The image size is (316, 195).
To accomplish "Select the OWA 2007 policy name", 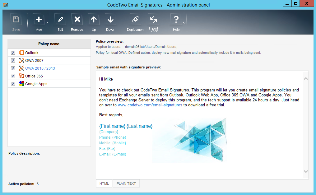I will (34, 60).
